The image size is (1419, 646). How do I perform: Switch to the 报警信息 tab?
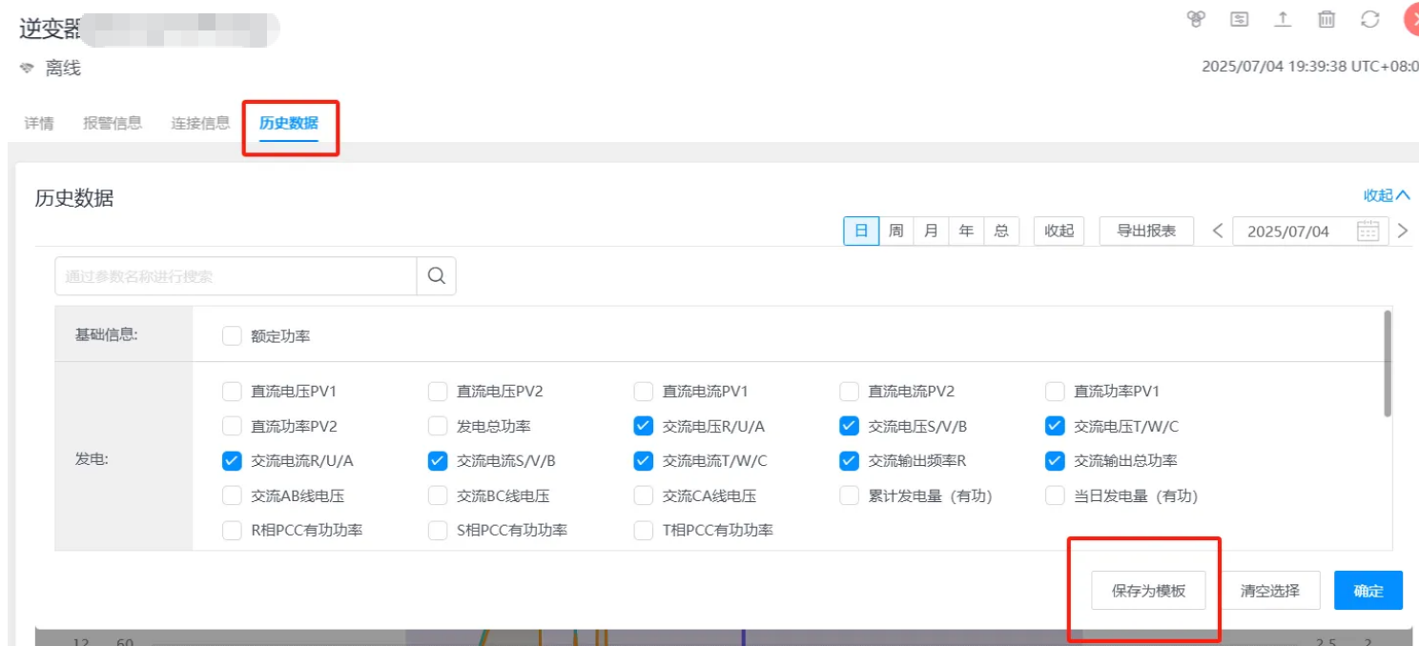(x=113, y=123)
